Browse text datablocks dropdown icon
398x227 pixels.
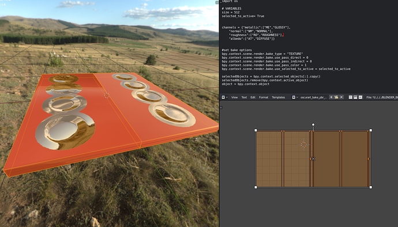click(x=295, y=97)
